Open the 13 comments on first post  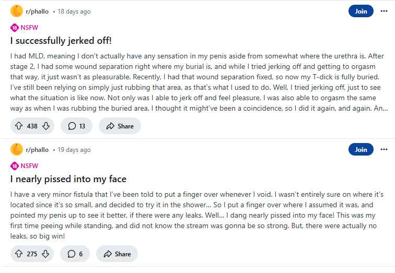pyautogui.click(x=76, y=126)
